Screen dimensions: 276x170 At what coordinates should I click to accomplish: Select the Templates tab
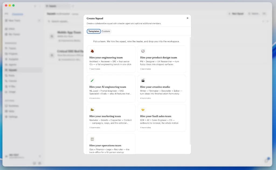click(94, 31)
